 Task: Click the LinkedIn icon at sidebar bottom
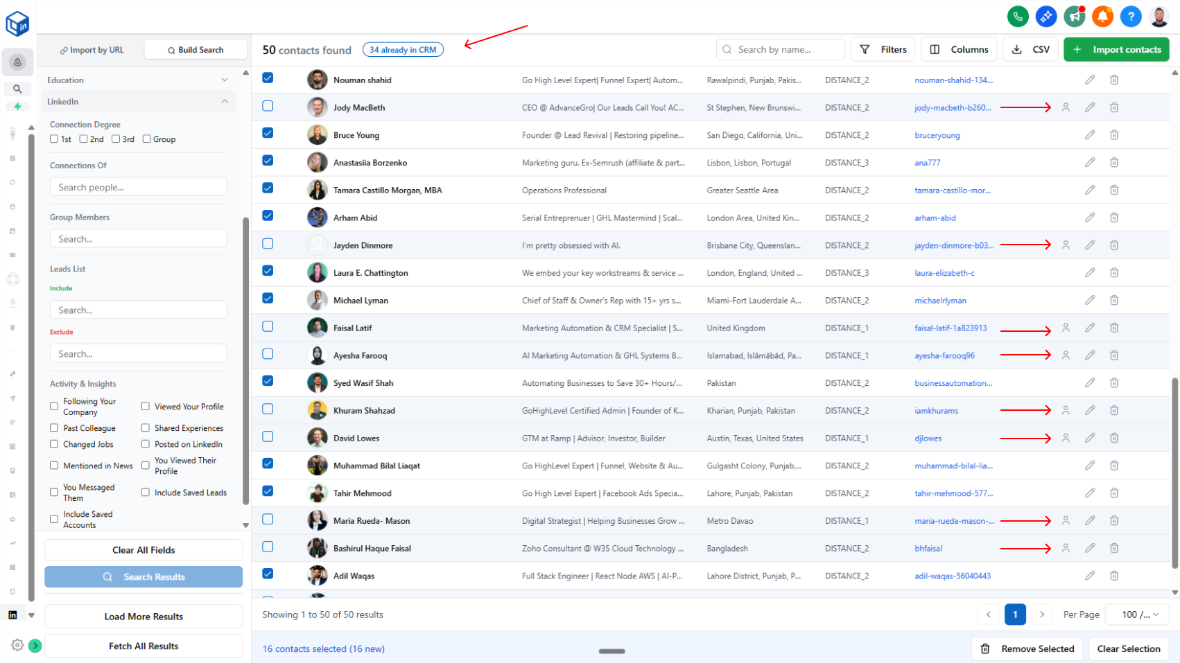click(x=13, y=614)
